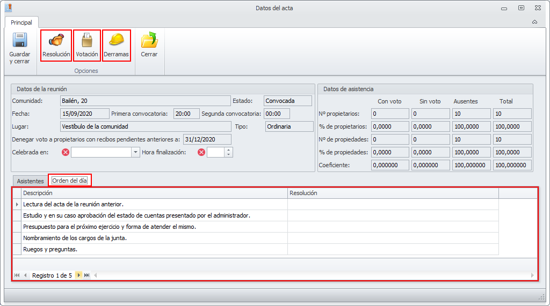Click Resolución cell of Lectura del acta row
Image resolution: width=550 pixels, height=306 pixels.
[x=393, y=204]
